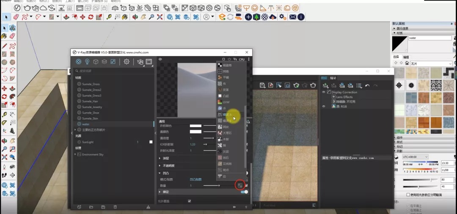Viewport: 457px width, 214px height.
Task: Click the 雾颜色 fog color white swatch
Action: pyautogui.click(x=195, y=132)
